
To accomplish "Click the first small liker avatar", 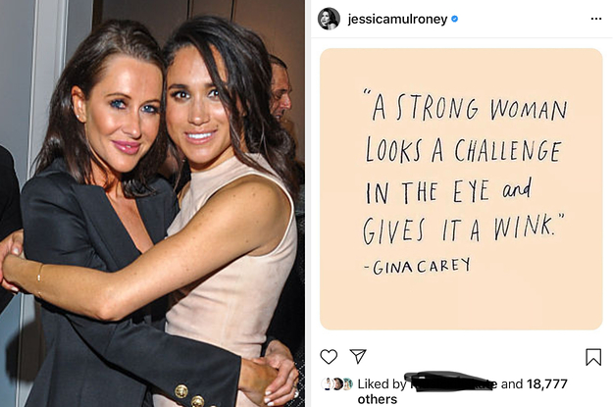I will coord(327,383).
